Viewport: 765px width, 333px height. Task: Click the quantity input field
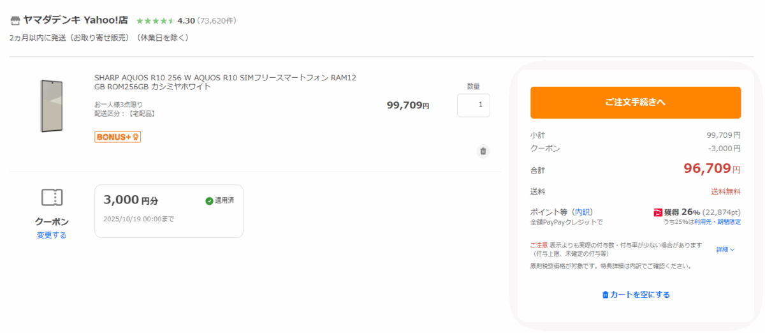click(473, 105)
